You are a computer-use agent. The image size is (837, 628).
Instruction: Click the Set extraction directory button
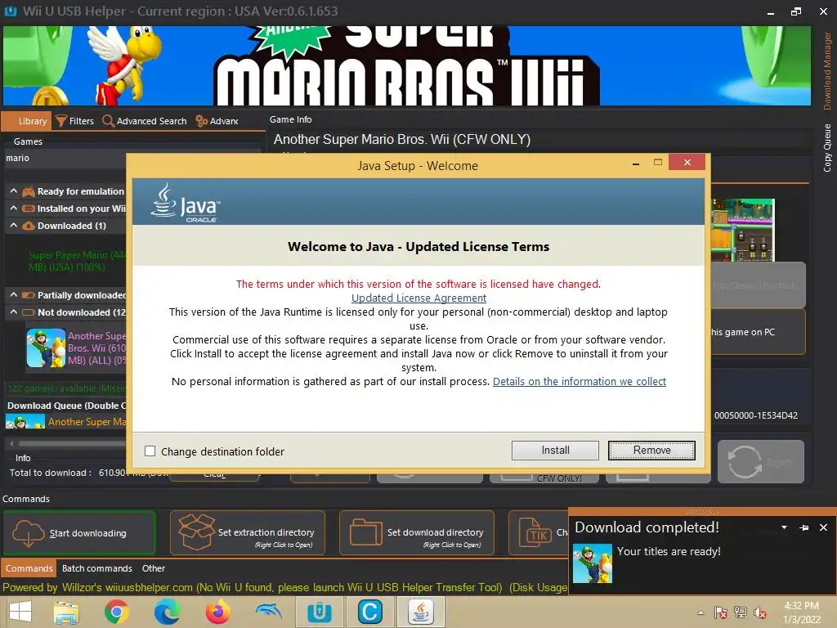coord(248,533)
